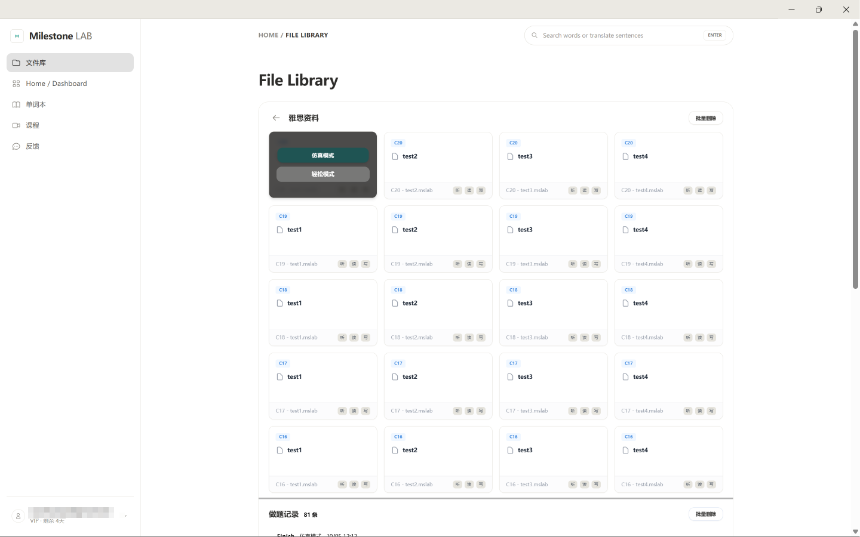Click the search magnifier icon
The height and width of the screenshot is (537, 860).
[535, 36]
